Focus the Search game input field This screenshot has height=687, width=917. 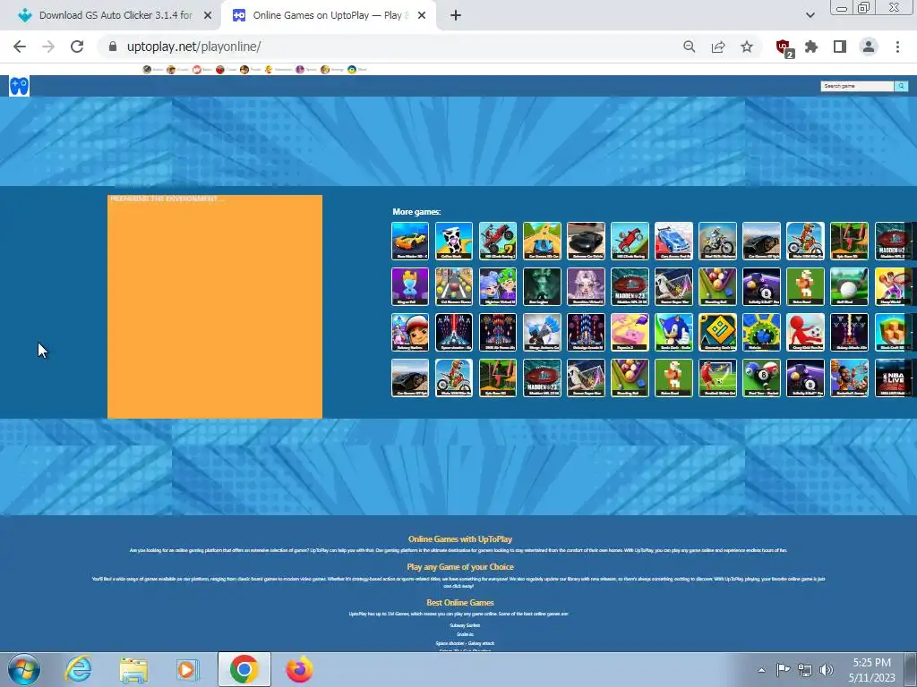pyautogui.click(x=857, y=86)
